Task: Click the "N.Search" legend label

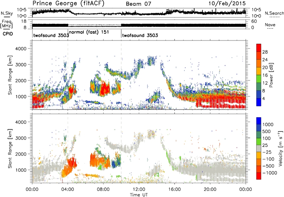Action: point(274,13)
